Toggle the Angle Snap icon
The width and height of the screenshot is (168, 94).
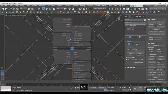[81, 9]
